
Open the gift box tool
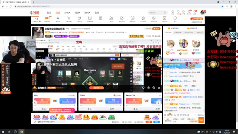100,18
